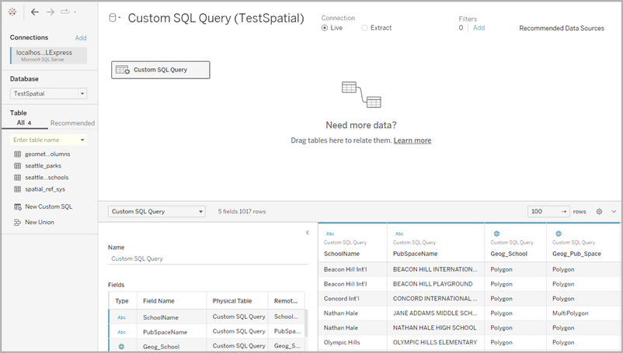Select the All tables tab
The height and width of the screenshot is (353, 623).
click(24, 123)
